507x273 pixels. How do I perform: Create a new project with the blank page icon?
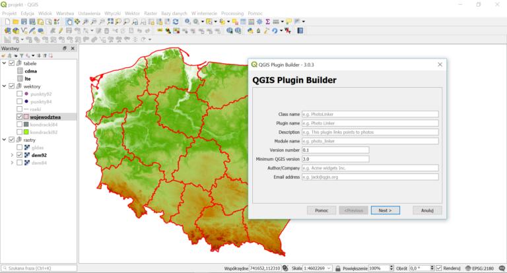point(7,22)
